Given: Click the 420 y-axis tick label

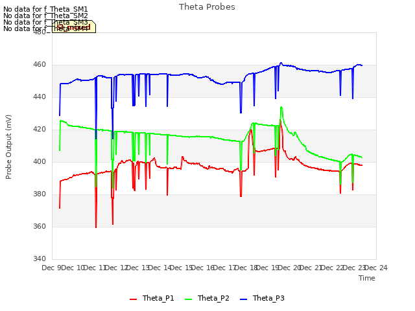Looking at the screenshot, I should 40,130.
